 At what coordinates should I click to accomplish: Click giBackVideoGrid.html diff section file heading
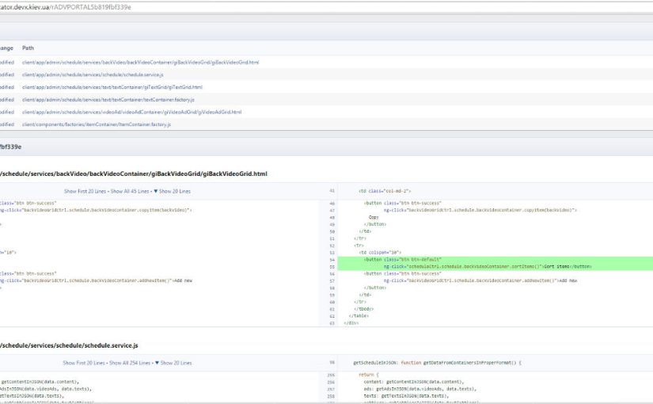click(133, 173)
